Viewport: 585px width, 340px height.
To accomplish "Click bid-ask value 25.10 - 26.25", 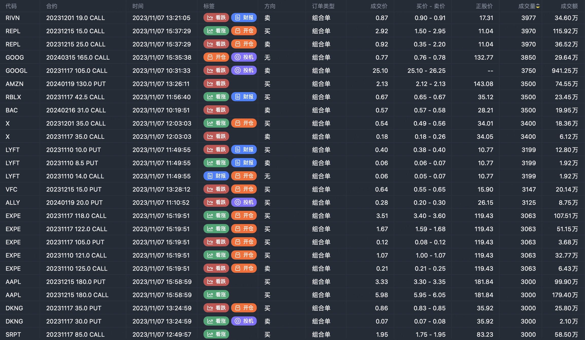I will 426,71.
